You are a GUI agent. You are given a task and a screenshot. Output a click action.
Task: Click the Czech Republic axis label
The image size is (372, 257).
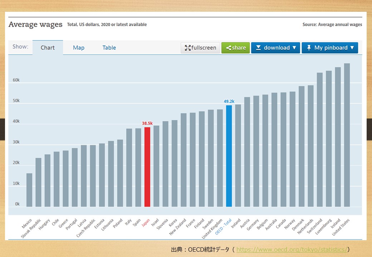(86, 228)
